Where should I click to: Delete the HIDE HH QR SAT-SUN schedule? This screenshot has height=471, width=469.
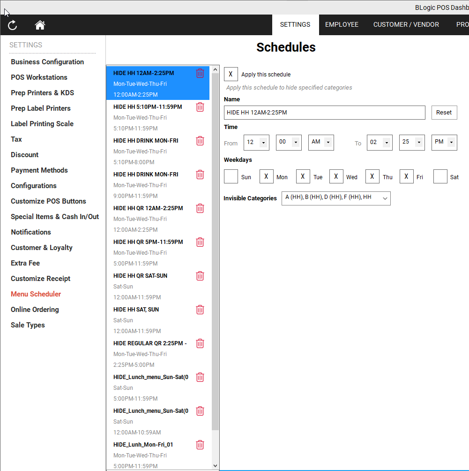[x=200, y=276]
